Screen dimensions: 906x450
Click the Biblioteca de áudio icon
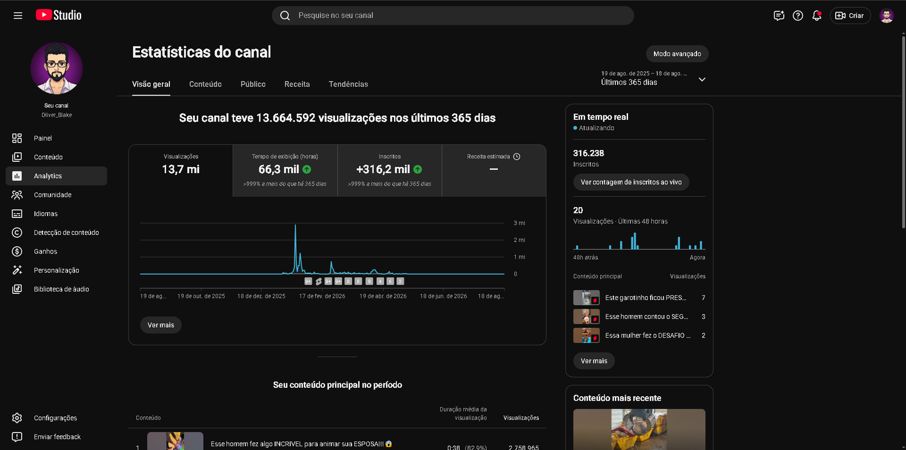point(17,289)
